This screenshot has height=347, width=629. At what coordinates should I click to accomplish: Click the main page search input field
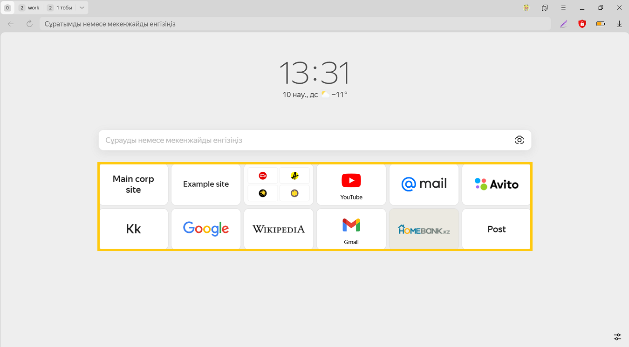tap(303, 140)
